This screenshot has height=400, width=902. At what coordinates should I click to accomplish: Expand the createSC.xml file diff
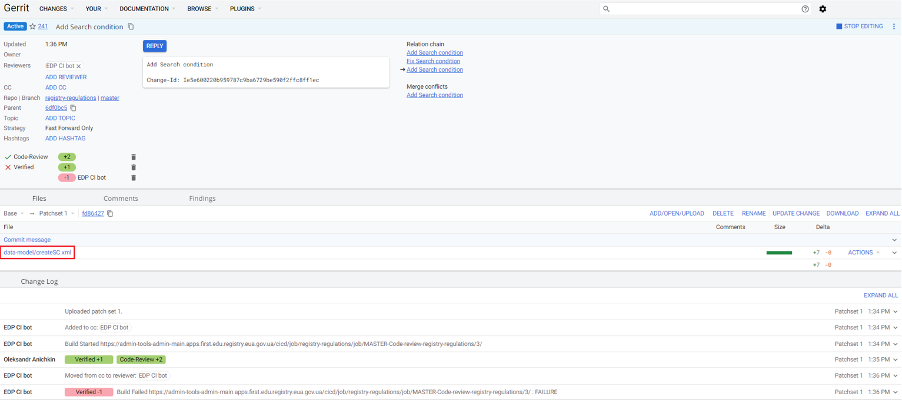[x=894, y=253]
